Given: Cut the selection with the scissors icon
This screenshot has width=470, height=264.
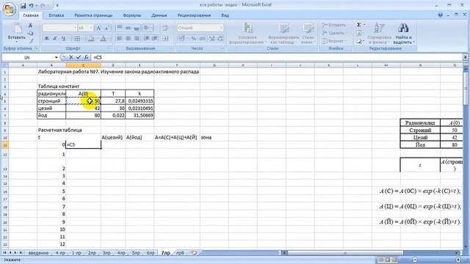Looking at the screenshot, I should [30, 26].
